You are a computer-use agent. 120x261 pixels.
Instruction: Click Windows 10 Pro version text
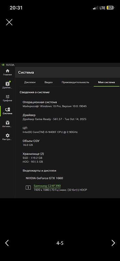point(55,106)
